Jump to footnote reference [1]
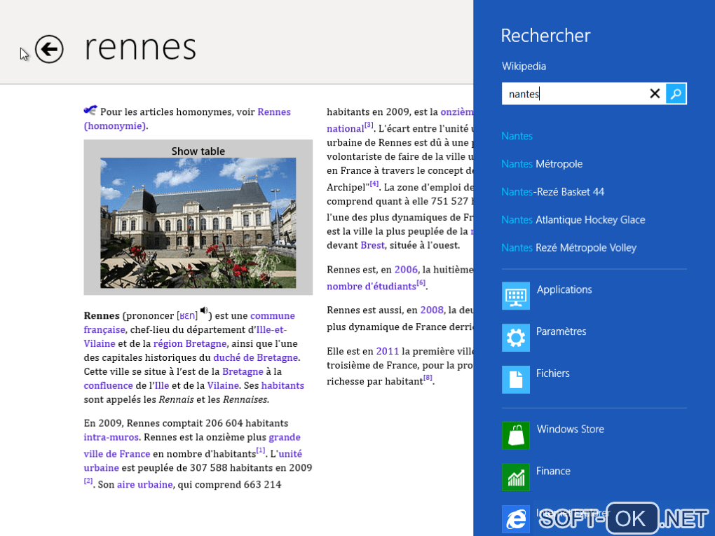This screenshot has height=536, width=715. (x=260, y=451)
